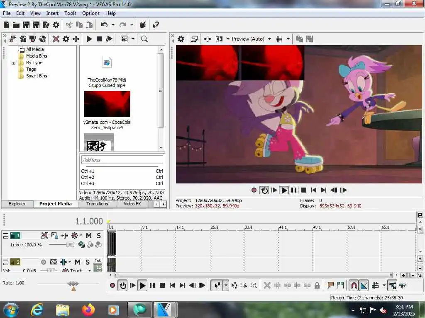Mute video track 1

tap(89, 236)
